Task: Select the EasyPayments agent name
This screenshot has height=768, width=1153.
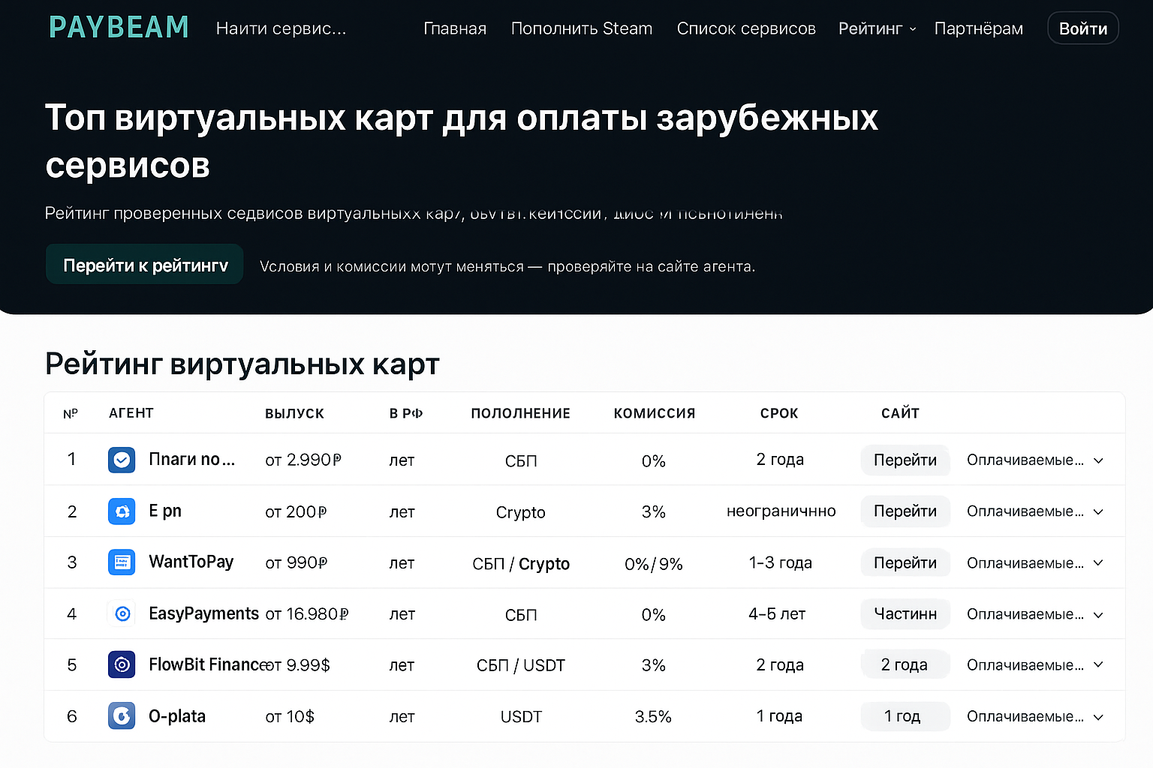Action: (204, 613)
